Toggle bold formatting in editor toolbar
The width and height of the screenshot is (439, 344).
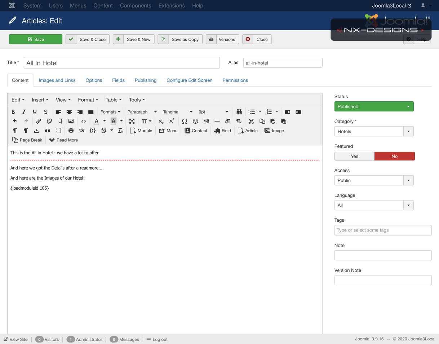13,112
